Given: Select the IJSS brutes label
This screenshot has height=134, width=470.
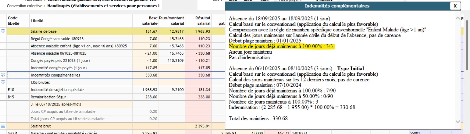Looking at the screenshot, I should pyautogui.click(x=40, y=82).
